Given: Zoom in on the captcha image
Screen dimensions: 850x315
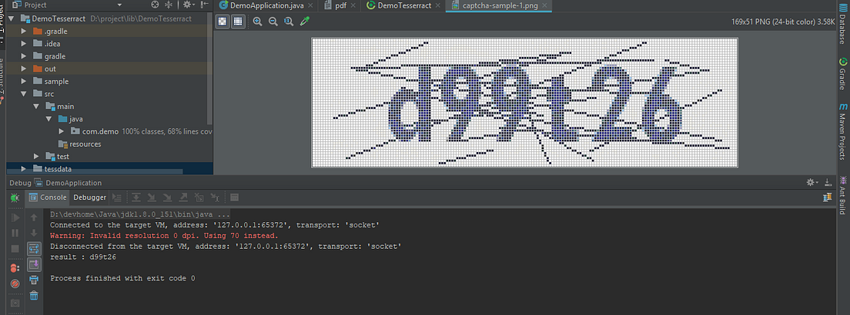Looking at the screenshot, I should (257, 21).
